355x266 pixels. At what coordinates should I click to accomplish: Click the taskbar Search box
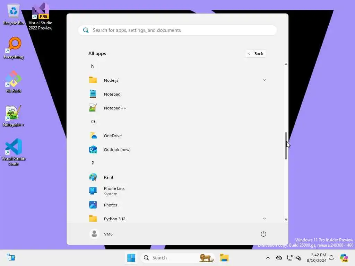[178, 258]
